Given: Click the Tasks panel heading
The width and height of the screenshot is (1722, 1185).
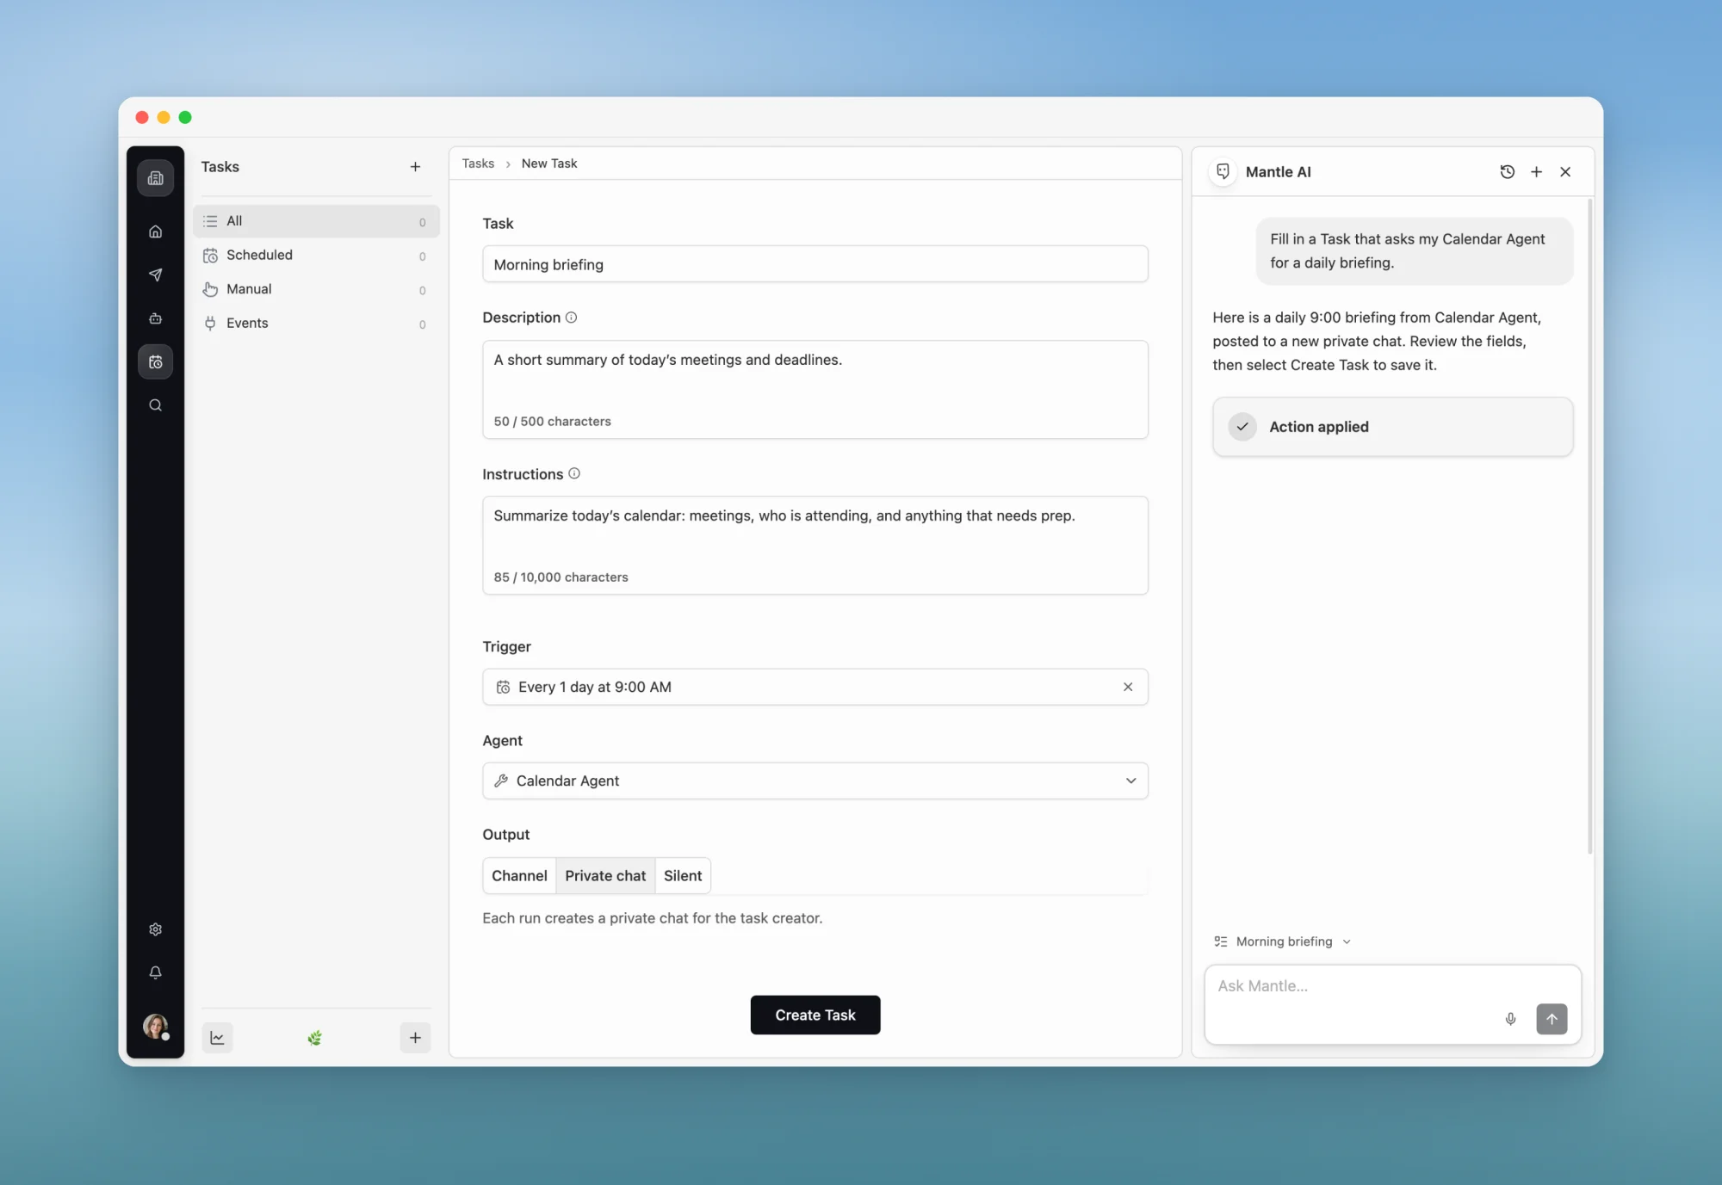Looking at the screenshot, I should point(220,167).
